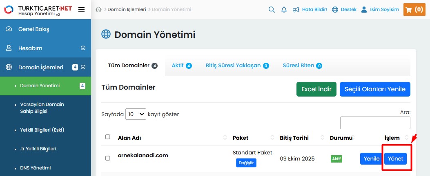The width and height of the screenshot is (430, 176).
Task: Check the ornekalanadi.com row checkbox
Action: click(108, 158)
